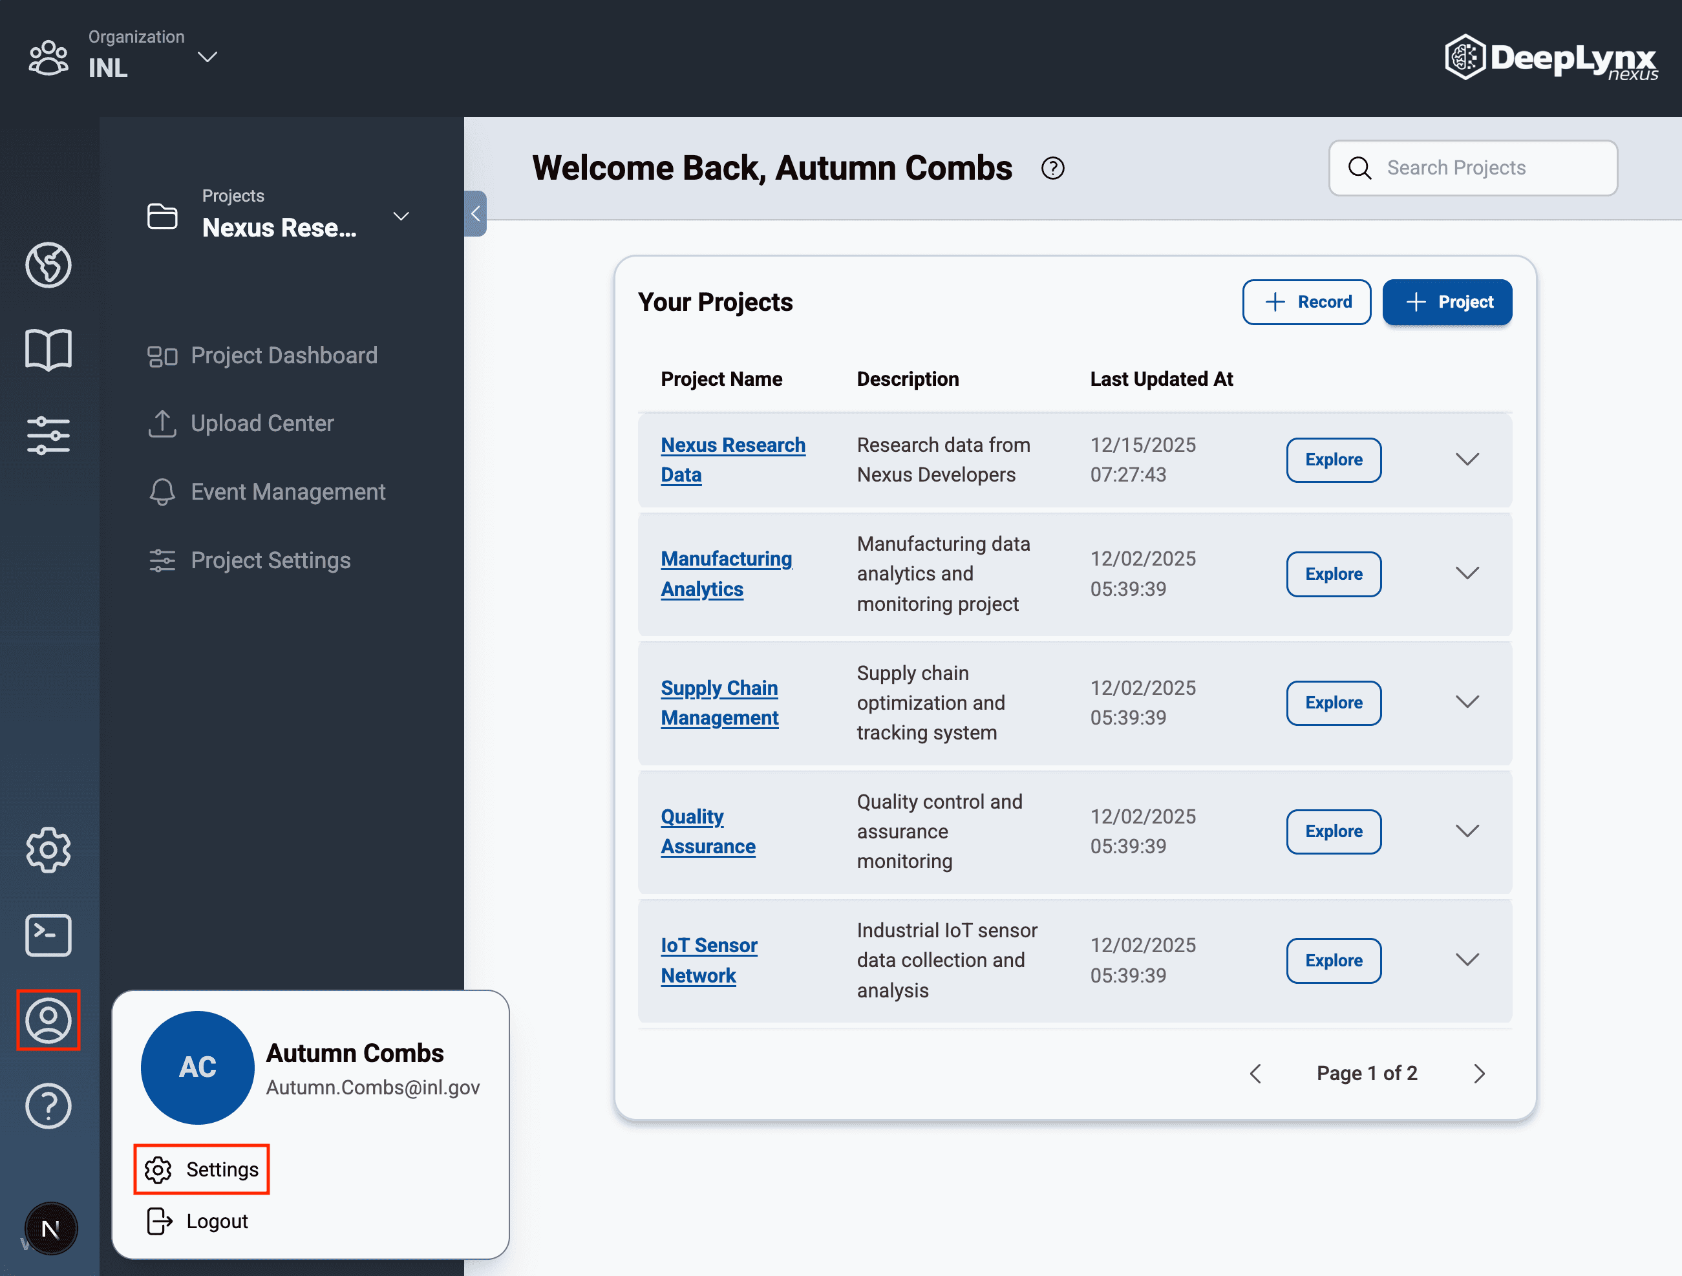Open the book icon in sidebar

[48, 350]
